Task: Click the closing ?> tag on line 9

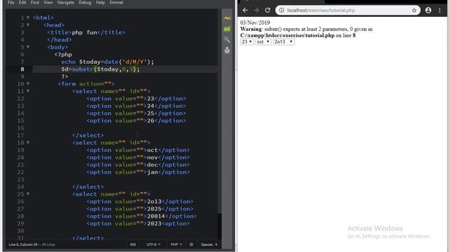Action: tap(65, 76)
